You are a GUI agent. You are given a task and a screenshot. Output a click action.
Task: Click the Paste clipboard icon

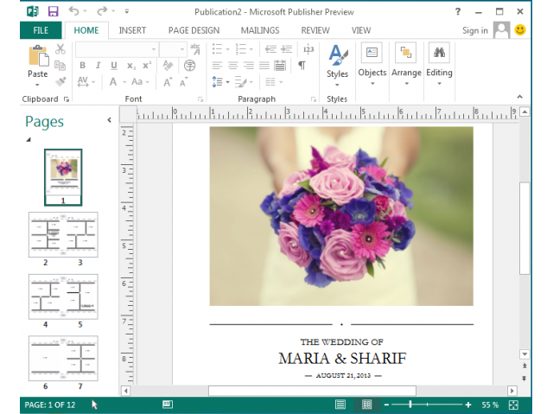(37, 57)
